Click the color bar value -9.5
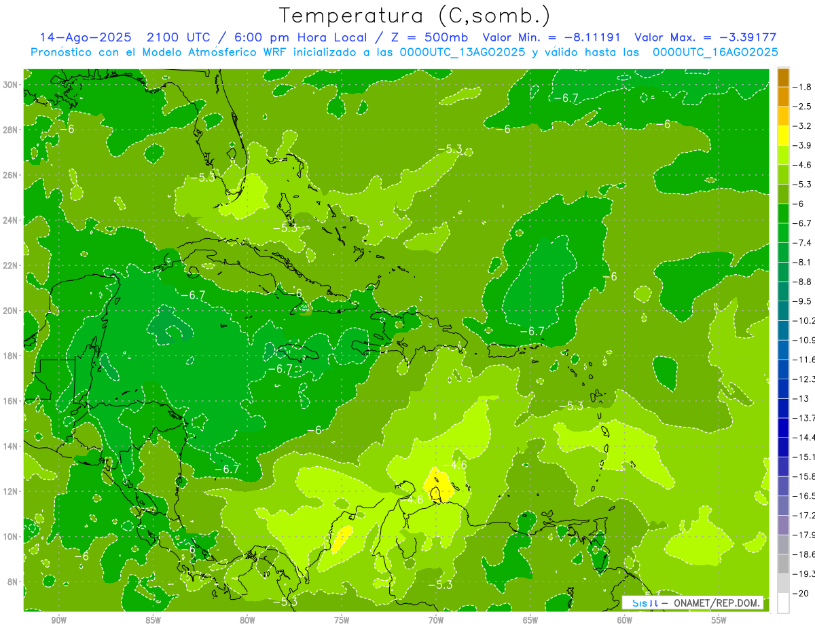The width and height of the screenshot is (815, 629). click(x=803, y=301)
